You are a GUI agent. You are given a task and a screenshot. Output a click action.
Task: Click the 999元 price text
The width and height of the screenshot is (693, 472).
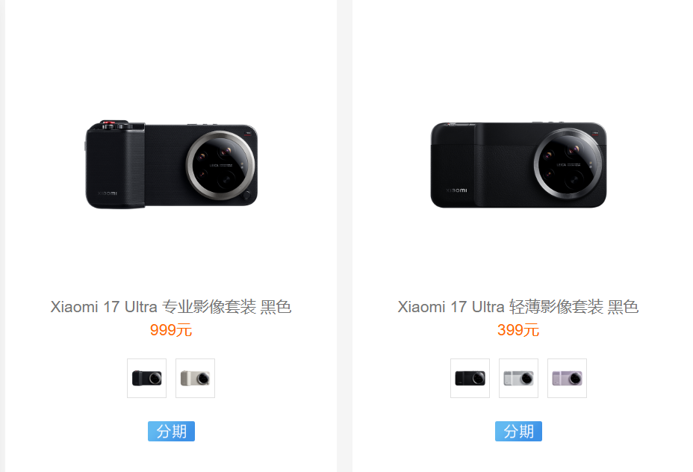coord(171,330)
